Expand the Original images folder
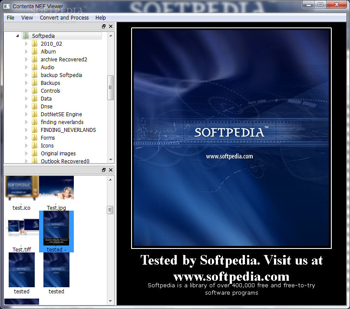 (26, 153)
